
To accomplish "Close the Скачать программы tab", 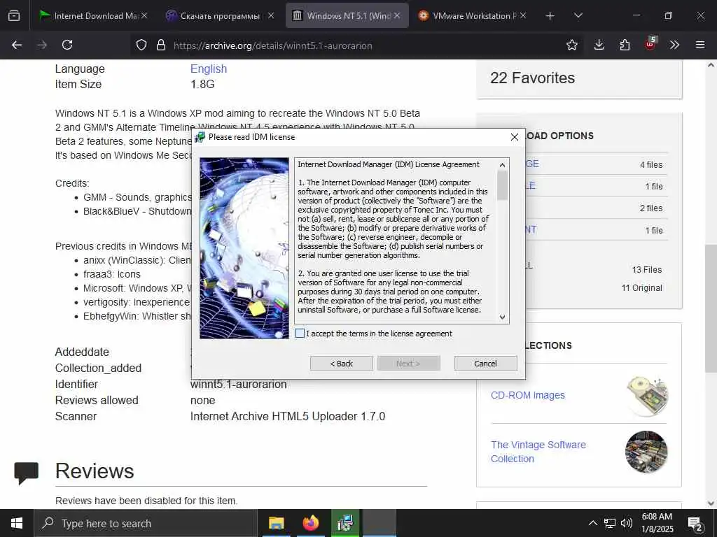I will click(271, 15).
